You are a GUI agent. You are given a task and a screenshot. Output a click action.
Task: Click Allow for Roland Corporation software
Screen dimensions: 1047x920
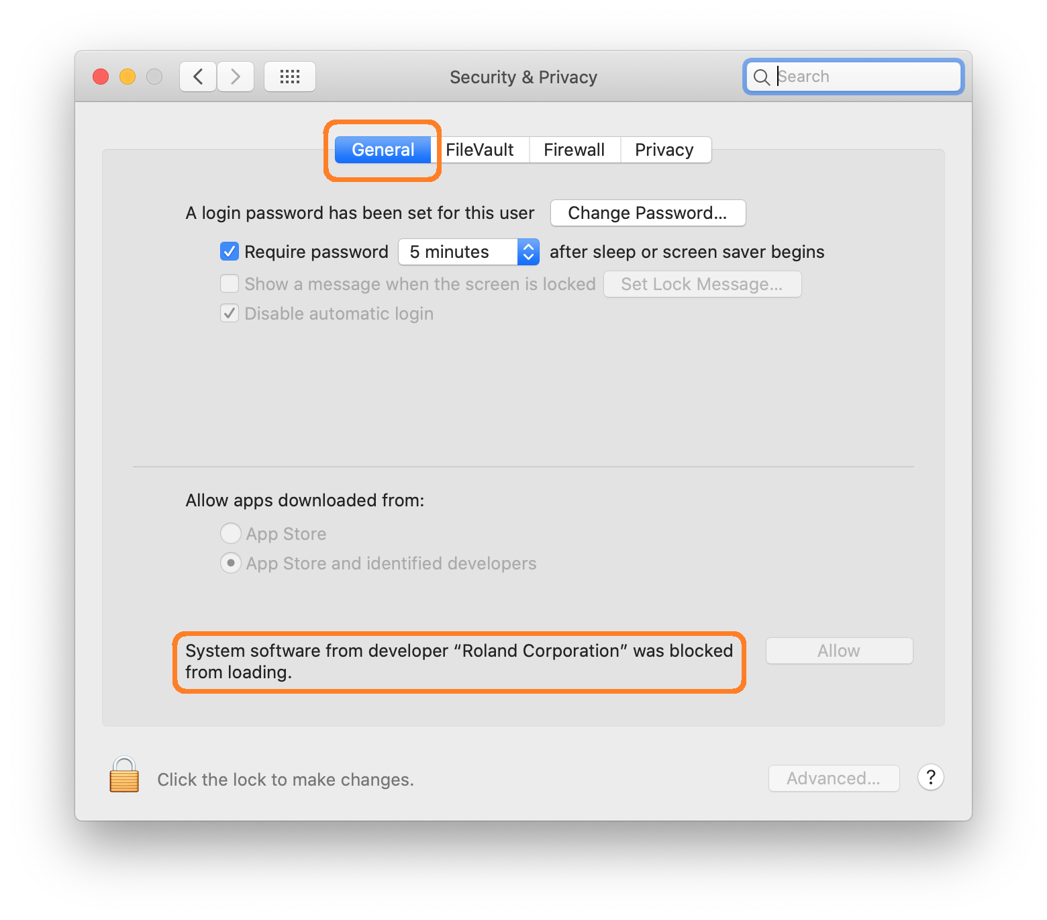(839, 651)
